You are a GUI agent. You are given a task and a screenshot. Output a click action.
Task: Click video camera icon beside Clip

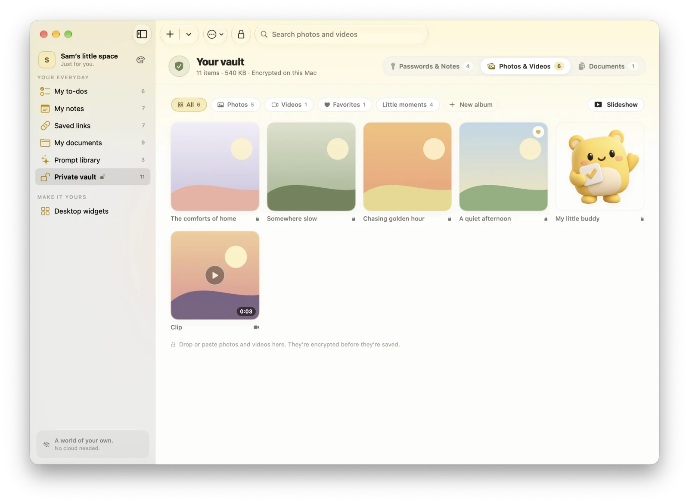pyautogui.click(x=257, y=327)
